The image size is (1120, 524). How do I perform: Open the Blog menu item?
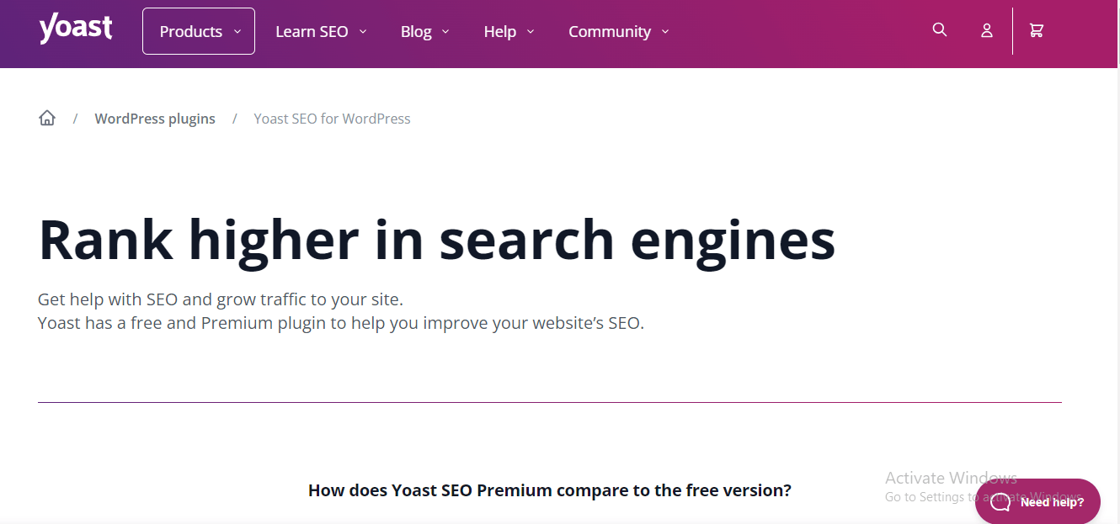pyautogui.click(x=416, y=31)
